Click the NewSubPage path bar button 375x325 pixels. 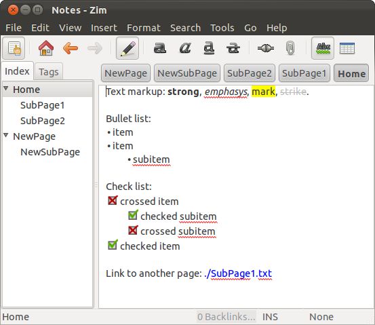pyautogui.click(x=187, y=73)
